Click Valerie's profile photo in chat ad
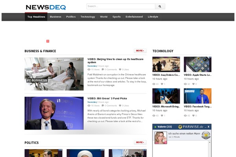 [x=161, y=138]
